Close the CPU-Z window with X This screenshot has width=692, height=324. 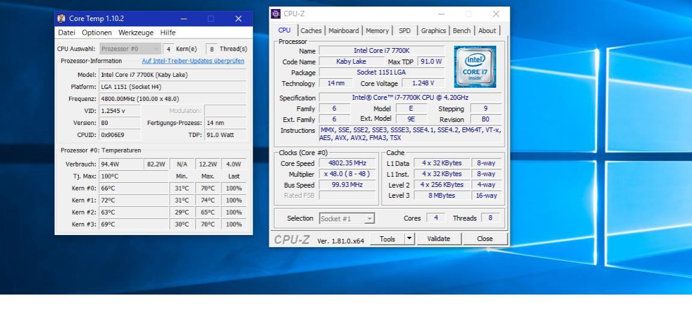[x=496, y=14]
